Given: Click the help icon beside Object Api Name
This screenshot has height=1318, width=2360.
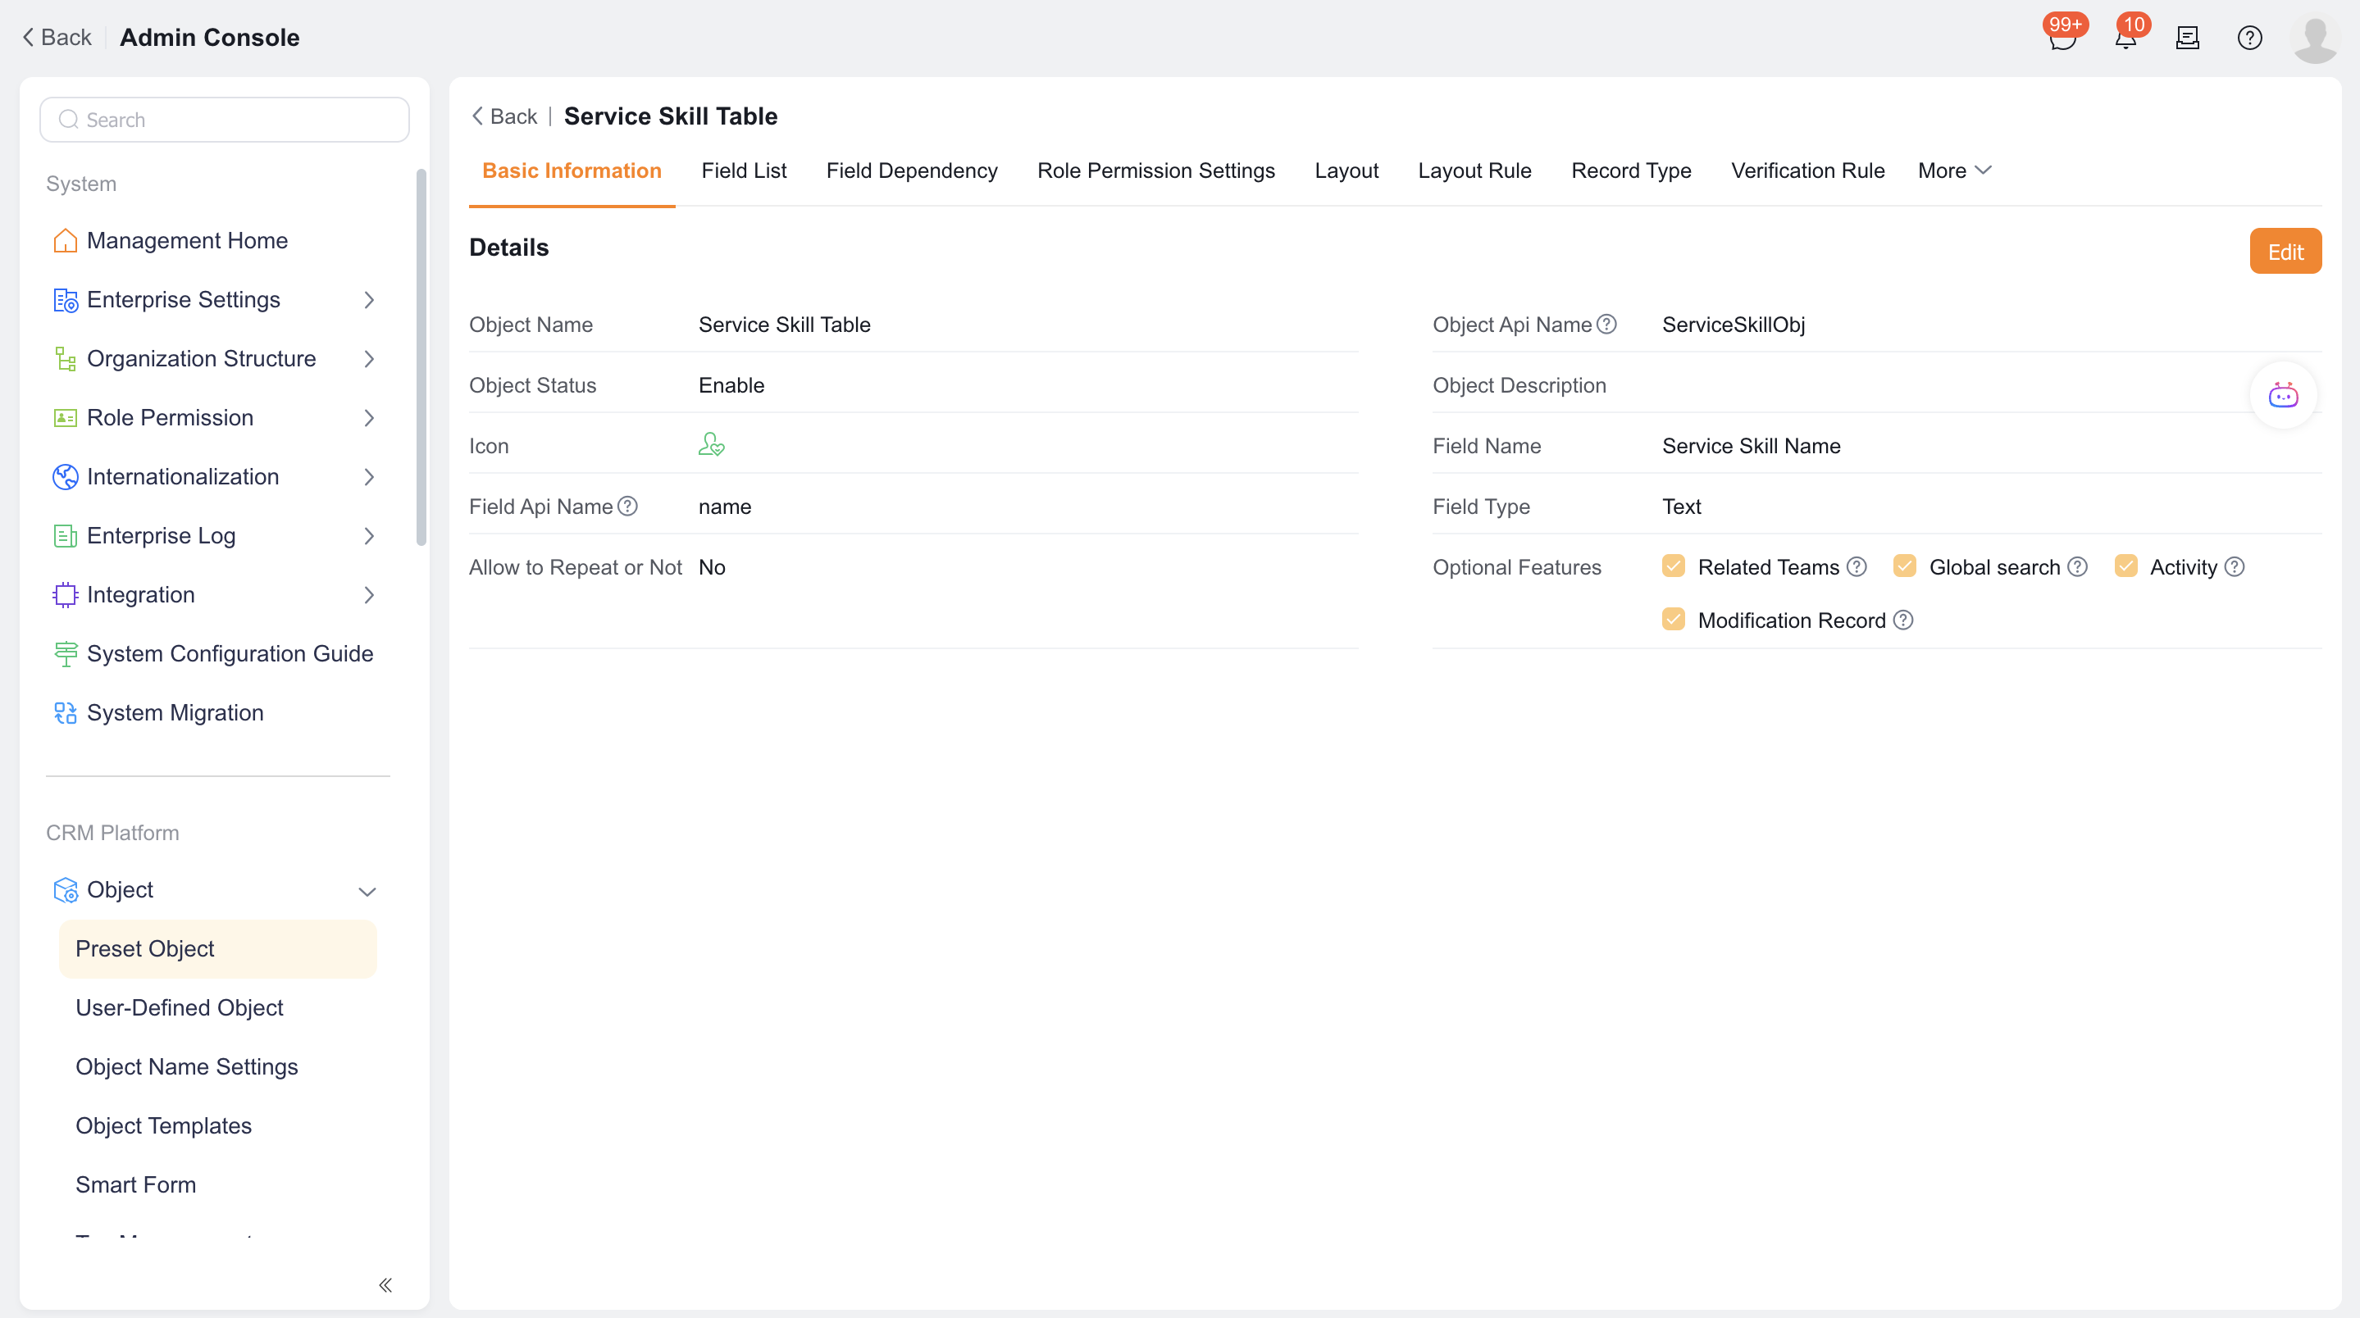Looking at the screenshot, I should [1606, 325].
